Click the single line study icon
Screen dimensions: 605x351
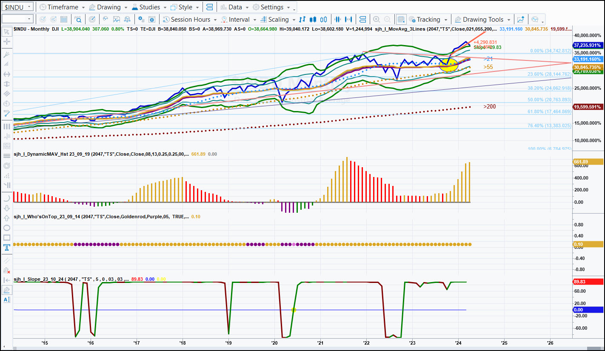click(106, 19)
